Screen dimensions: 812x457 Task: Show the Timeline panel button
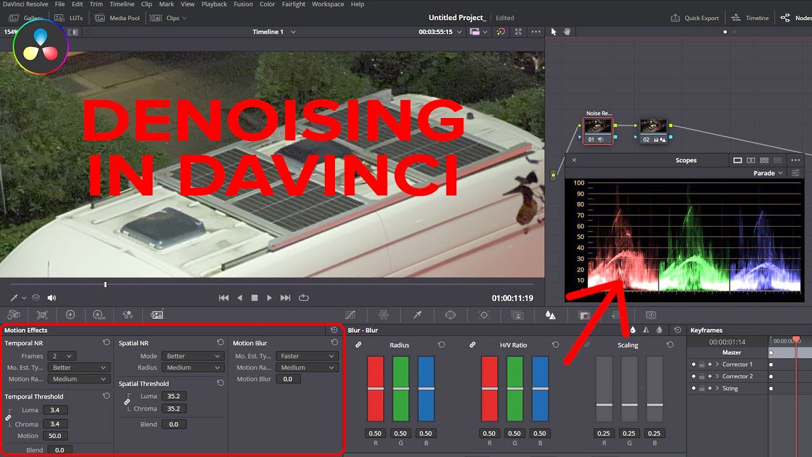coord(750,18)
